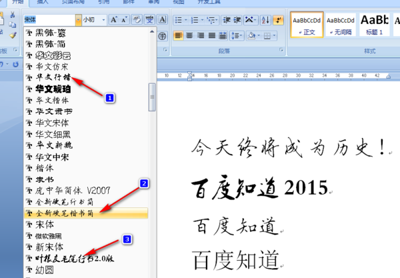The image size is (400, 278).
Task: Toggle the show paragraph marks button
Action: [278, 20]
